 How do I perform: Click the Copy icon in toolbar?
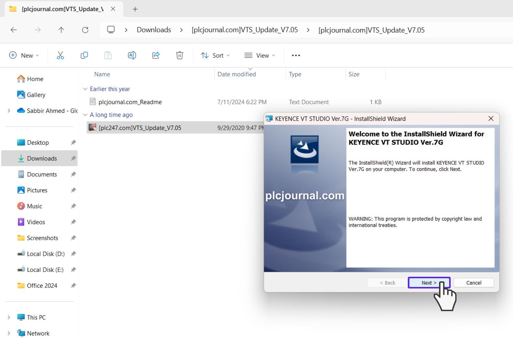click(84, 55)
